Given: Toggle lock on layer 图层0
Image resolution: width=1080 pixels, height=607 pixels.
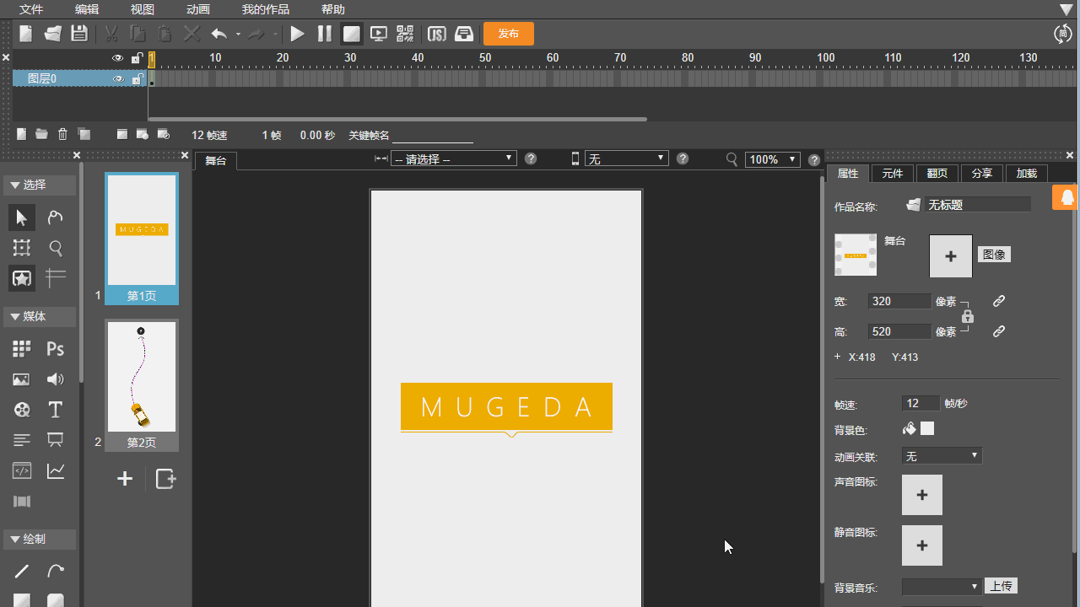Looking at the screenshot, I should coord(137,79).
